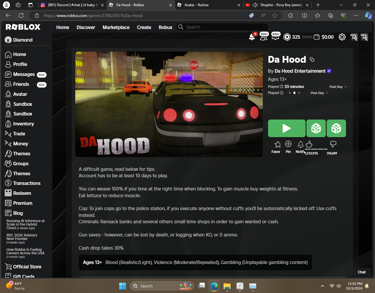375x293 pixels.
Task: Read 'RDC 2024: Roblox's Next Frontier' blog post
Action: click(x=22, y=237)
